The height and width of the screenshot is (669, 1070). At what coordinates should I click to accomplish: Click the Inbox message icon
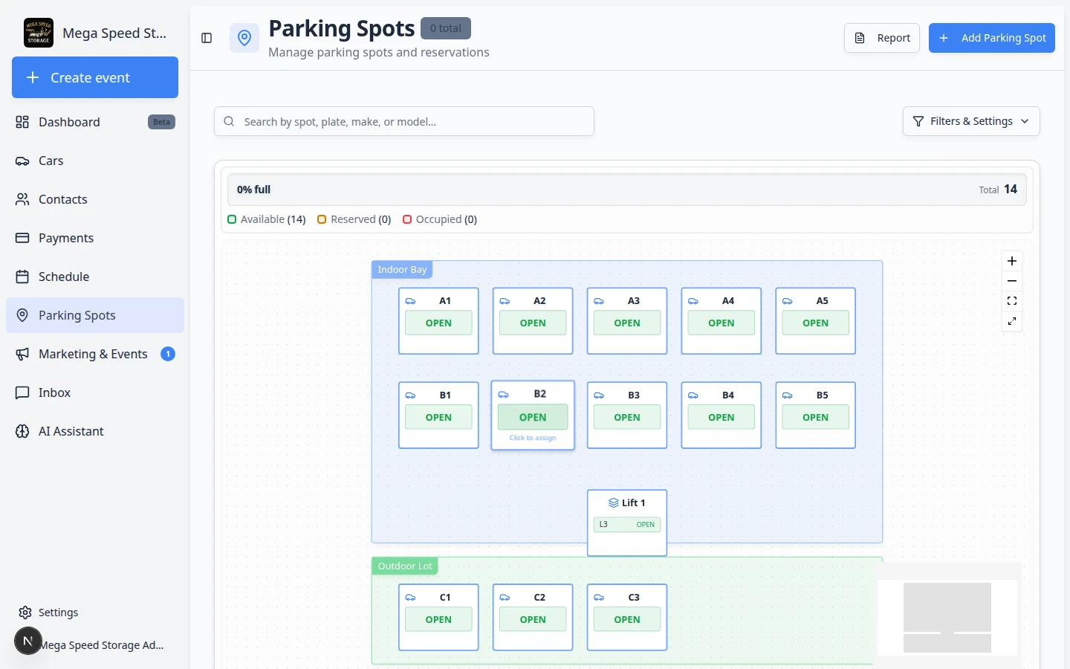(22, 392)
